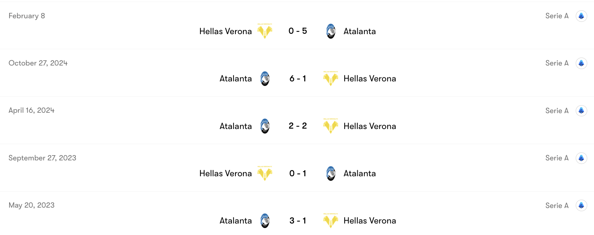
Task: Open the Serie A badge beside September 27, 2023
Action: coord(581,158)
